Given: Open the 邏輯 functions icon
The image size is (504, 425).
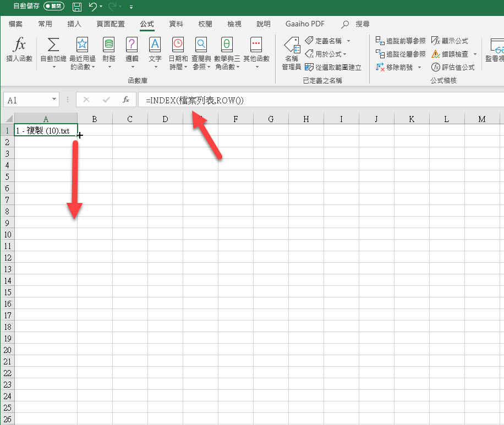Looking at the screenshot, I should click(x=132, y=45).
